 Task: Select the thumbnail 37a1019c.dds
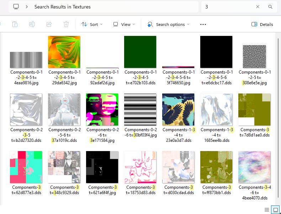[64, 109]
